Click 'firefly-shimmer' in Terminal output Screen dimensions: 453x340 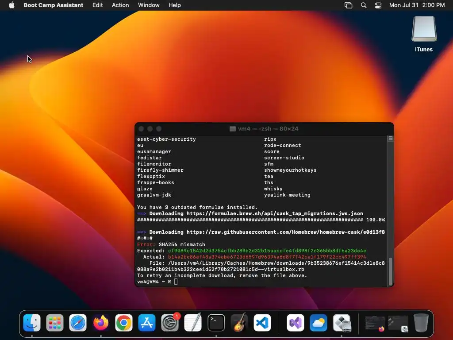(x=160, y=170)
